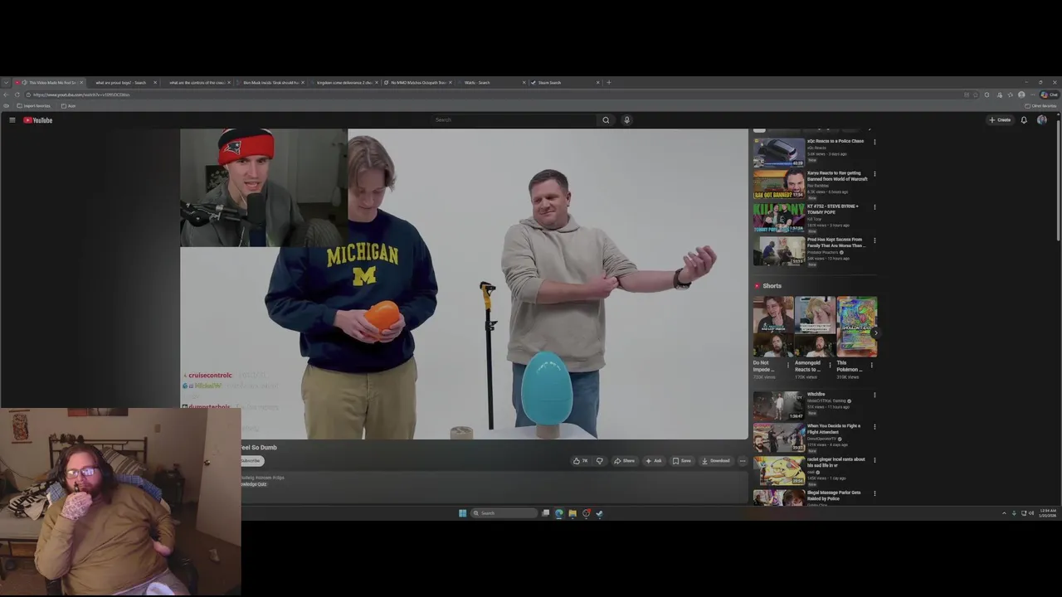This screenshot has height=597, width=1062.
Task: Open Copilot Chat button in browser
Action: (x=1050, y=95)
